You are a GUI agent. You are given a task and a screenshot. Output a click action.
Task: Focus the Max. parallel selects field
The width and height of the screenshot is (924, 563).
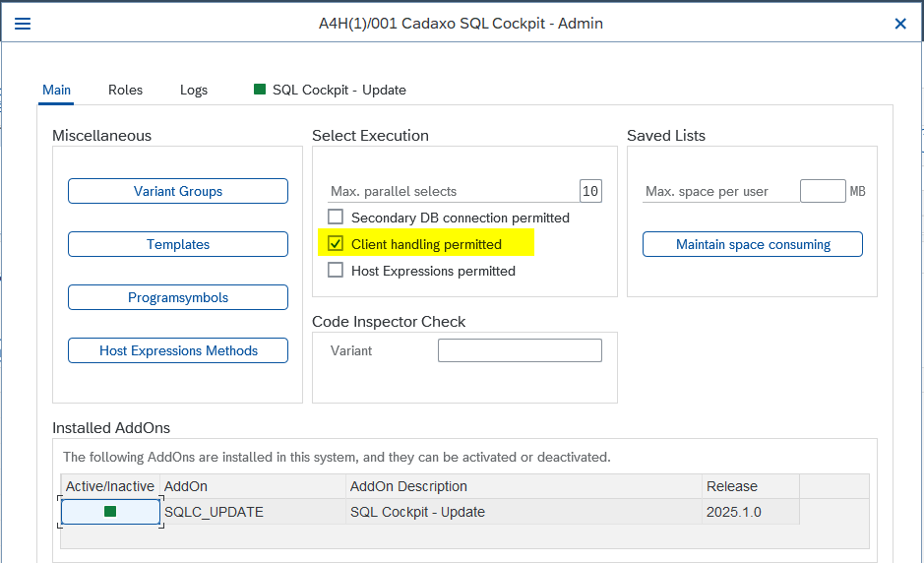coord(590,191)
